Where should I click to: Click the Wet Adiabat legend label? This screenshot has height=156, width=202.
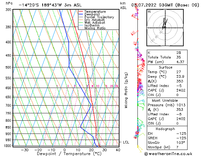coord(95,23)
